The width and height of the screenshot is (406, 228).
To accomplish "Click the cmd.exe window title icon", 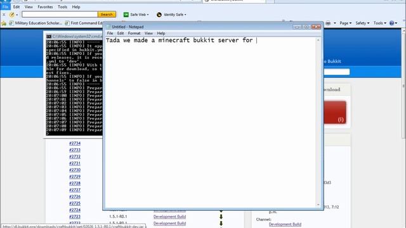I will coord(49,37).
